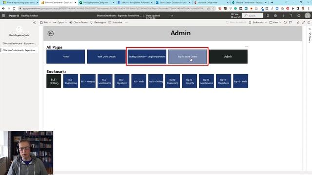312x175 pixels.
Task: Select the BLS - Maintenance bookmark
Action: tap(105, 81)
